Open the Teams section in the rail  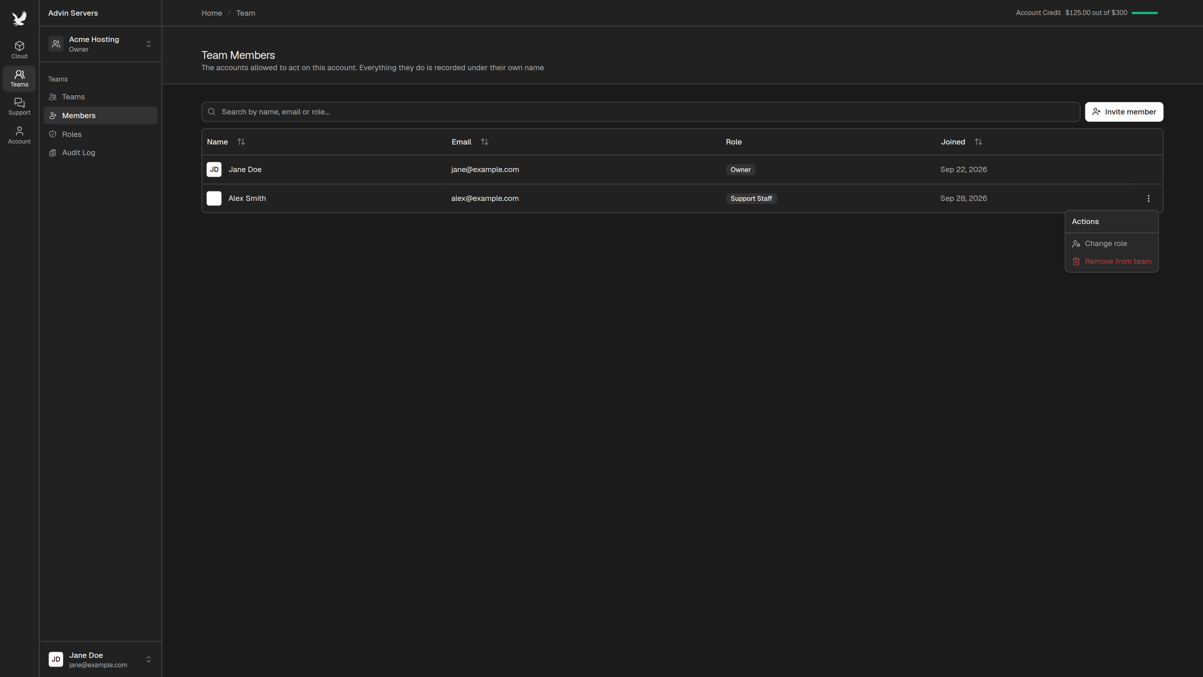pos(19,78)
